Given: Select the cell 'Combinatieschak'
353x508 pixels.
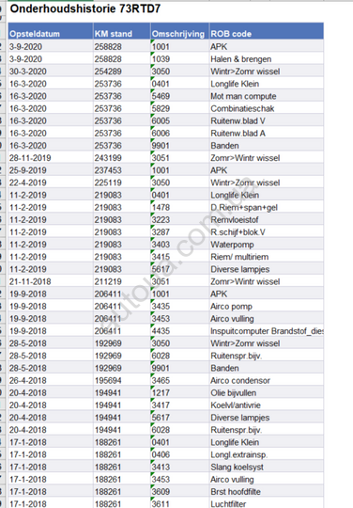Looking at the screenshot, I should [267, 108].
